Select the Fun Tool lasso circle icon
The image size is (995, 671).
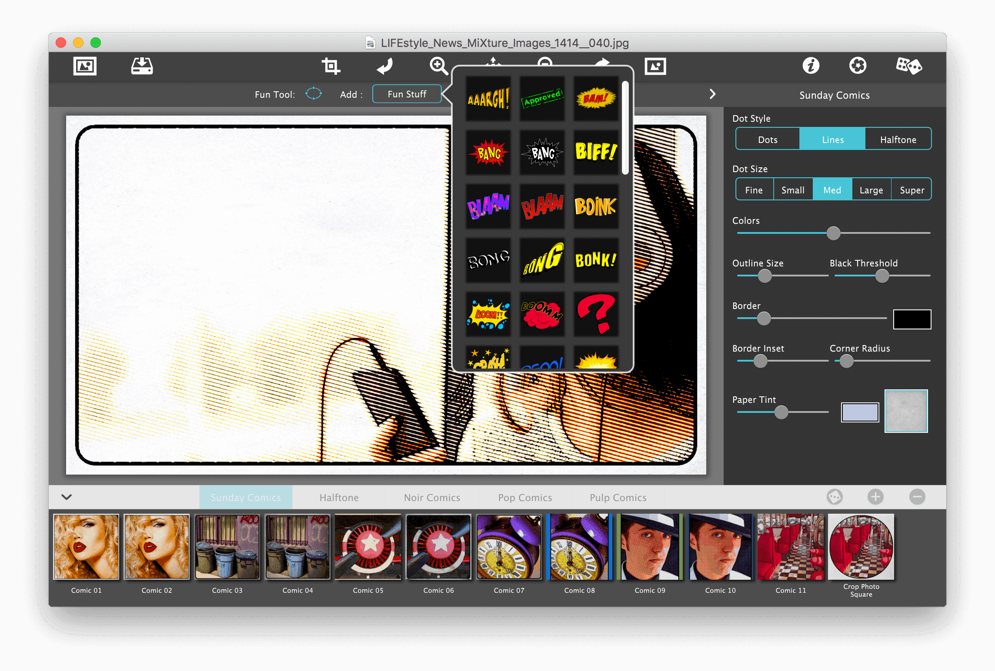tap(313, 94)
